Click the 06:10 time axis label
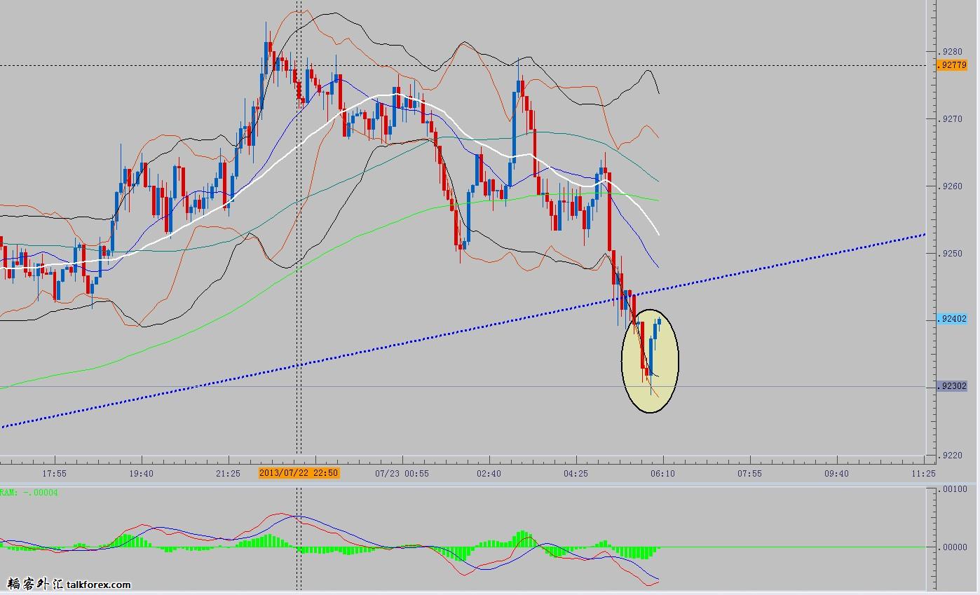 coord(662,474)
